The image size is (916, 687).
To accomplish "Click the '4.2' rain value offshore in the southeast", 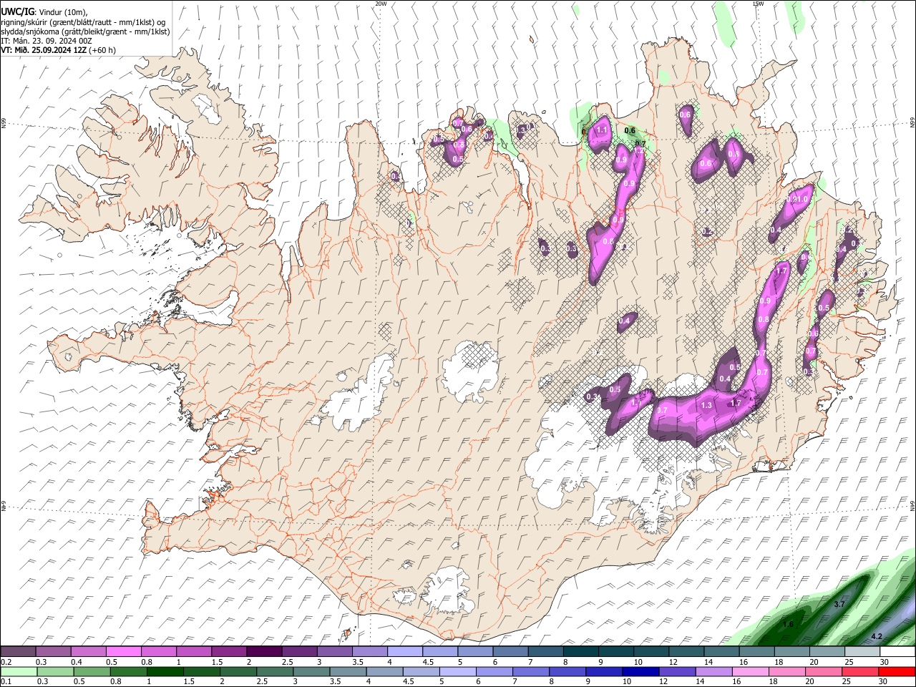I will point(877,636).
